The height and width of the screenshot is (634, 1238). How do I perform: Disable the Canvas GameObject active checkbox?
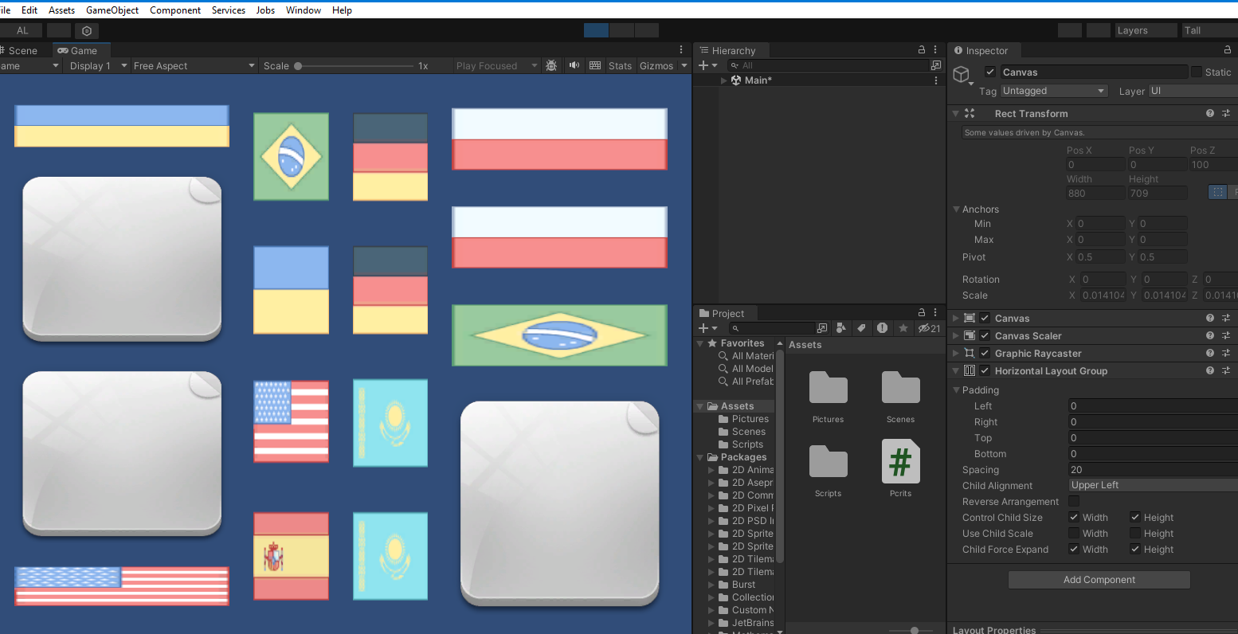click(990, 72)
